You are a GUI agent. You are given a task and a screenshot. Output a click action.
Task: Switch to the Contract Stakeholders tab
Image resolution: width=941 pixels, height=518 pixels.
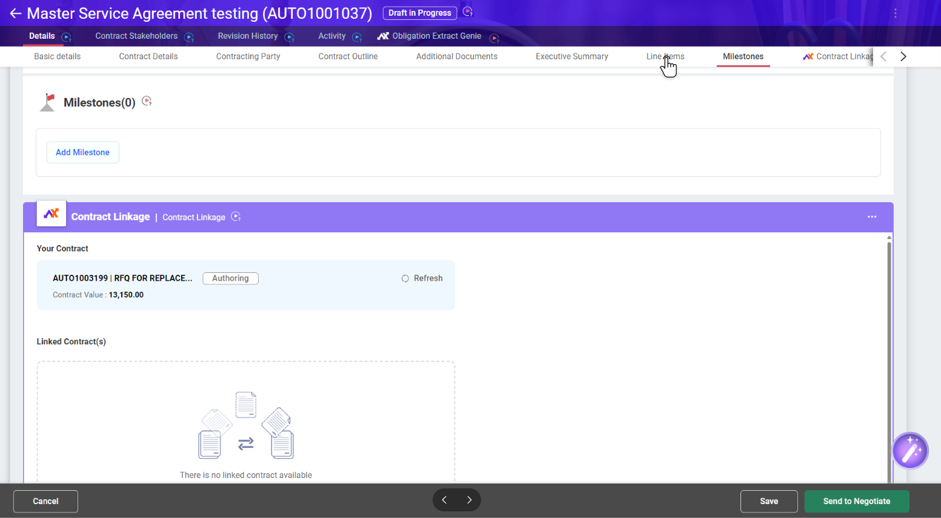[x=136, y=36]
